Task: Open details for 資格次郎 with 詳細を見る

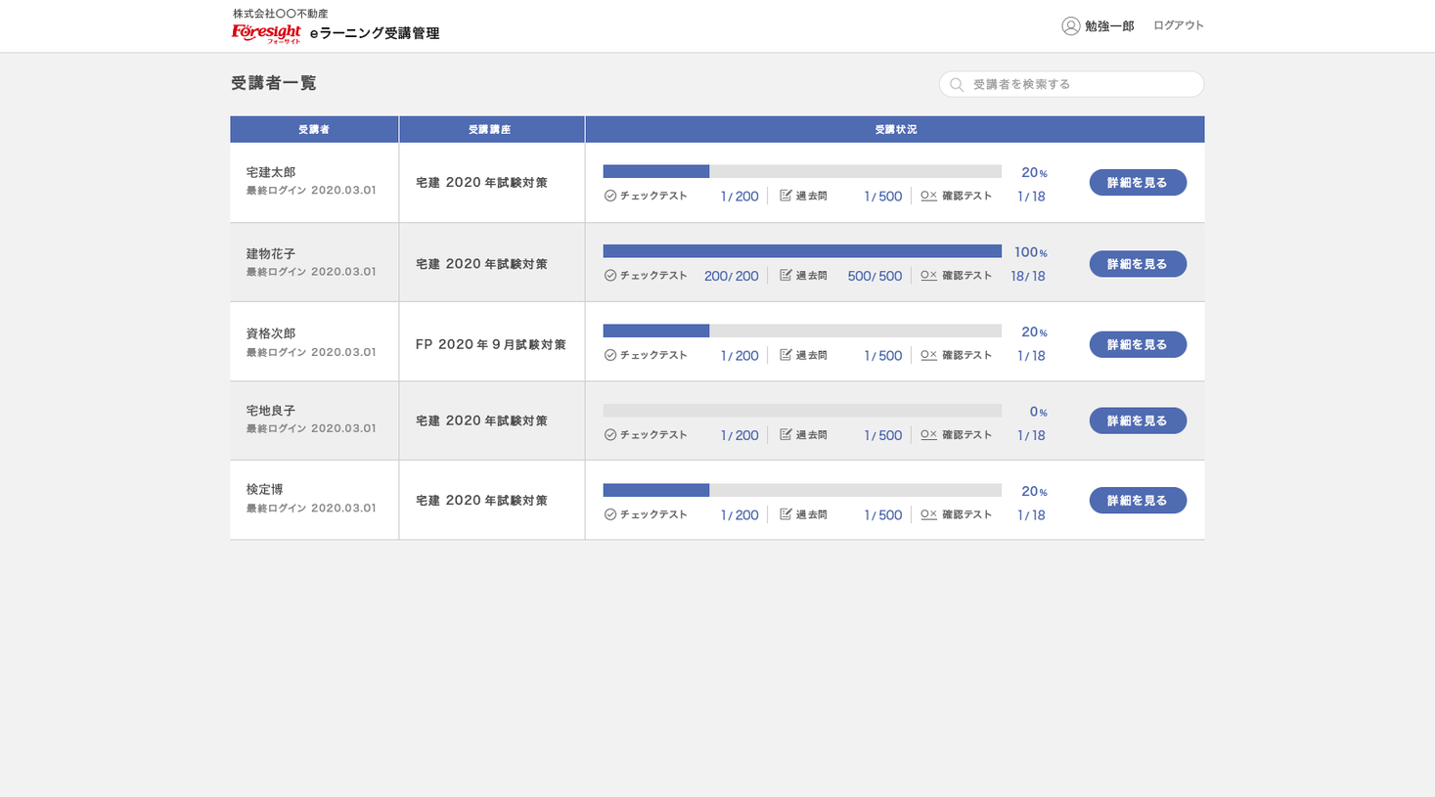Action: [x=1138, y=344]
